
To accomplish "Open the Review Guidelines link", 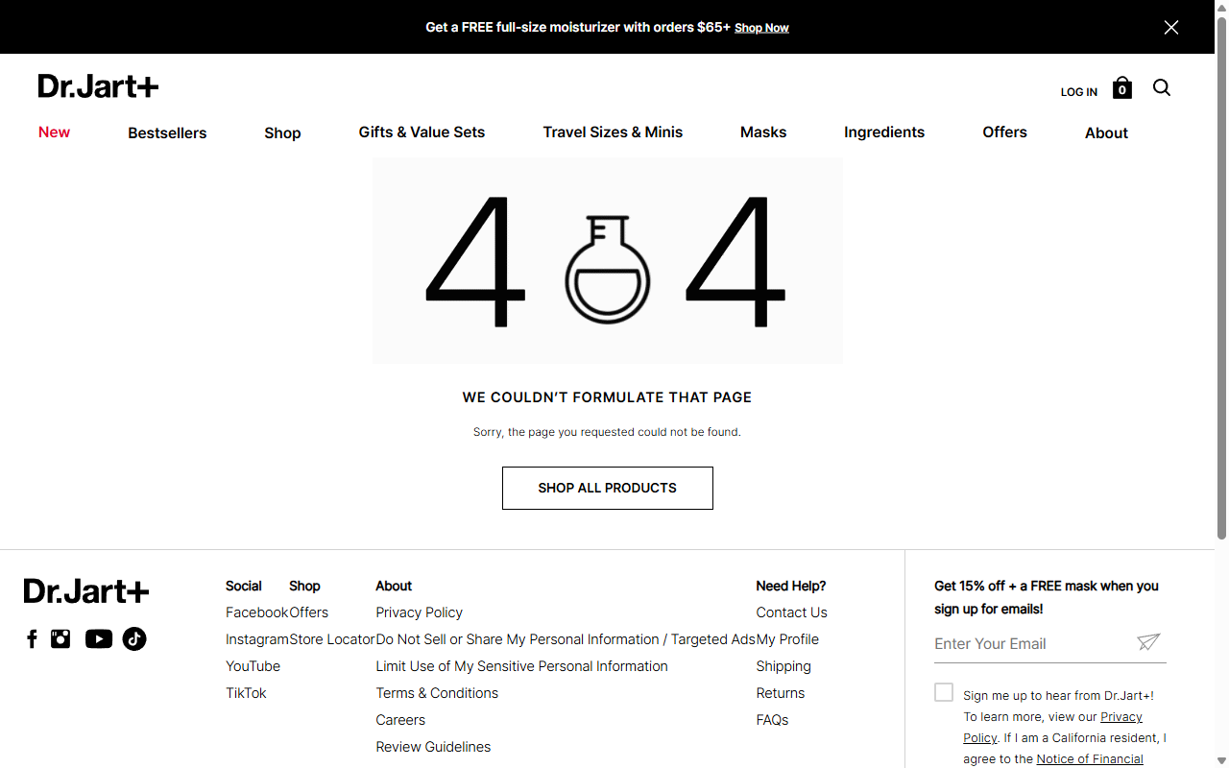I will point(433,747).
